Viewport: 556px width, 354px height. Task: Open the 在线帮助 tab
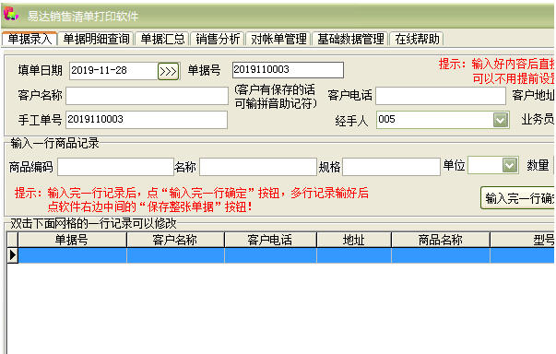[417, 39]
